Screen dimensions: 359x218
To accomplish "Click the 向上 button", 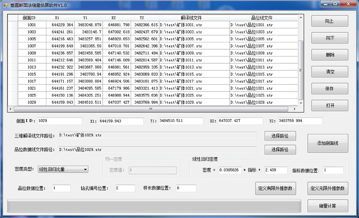I will click(329, 22).
